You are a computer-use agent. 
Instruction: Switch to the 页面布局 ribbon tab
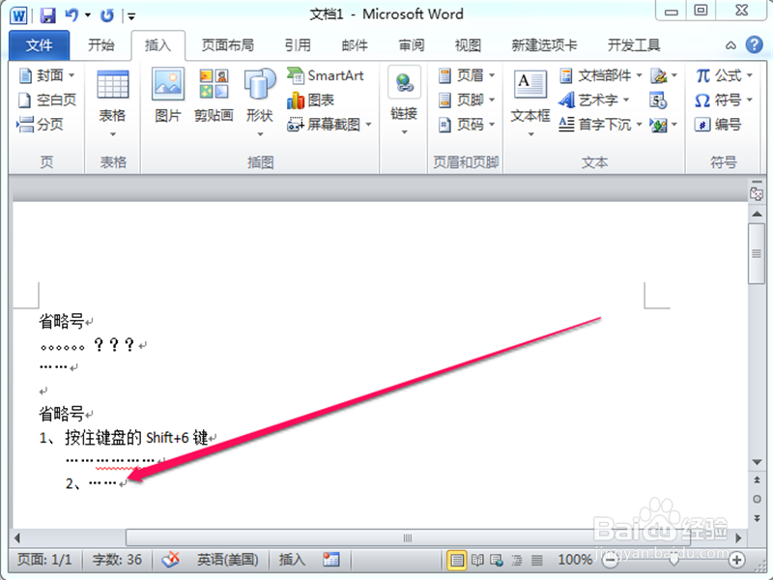[226, 43]
